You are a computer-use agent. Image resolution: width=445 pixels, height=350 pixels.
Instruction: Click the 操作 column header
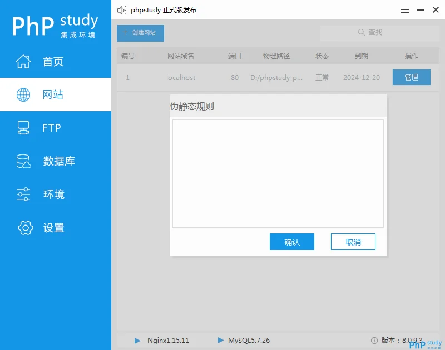coord(411,56)
